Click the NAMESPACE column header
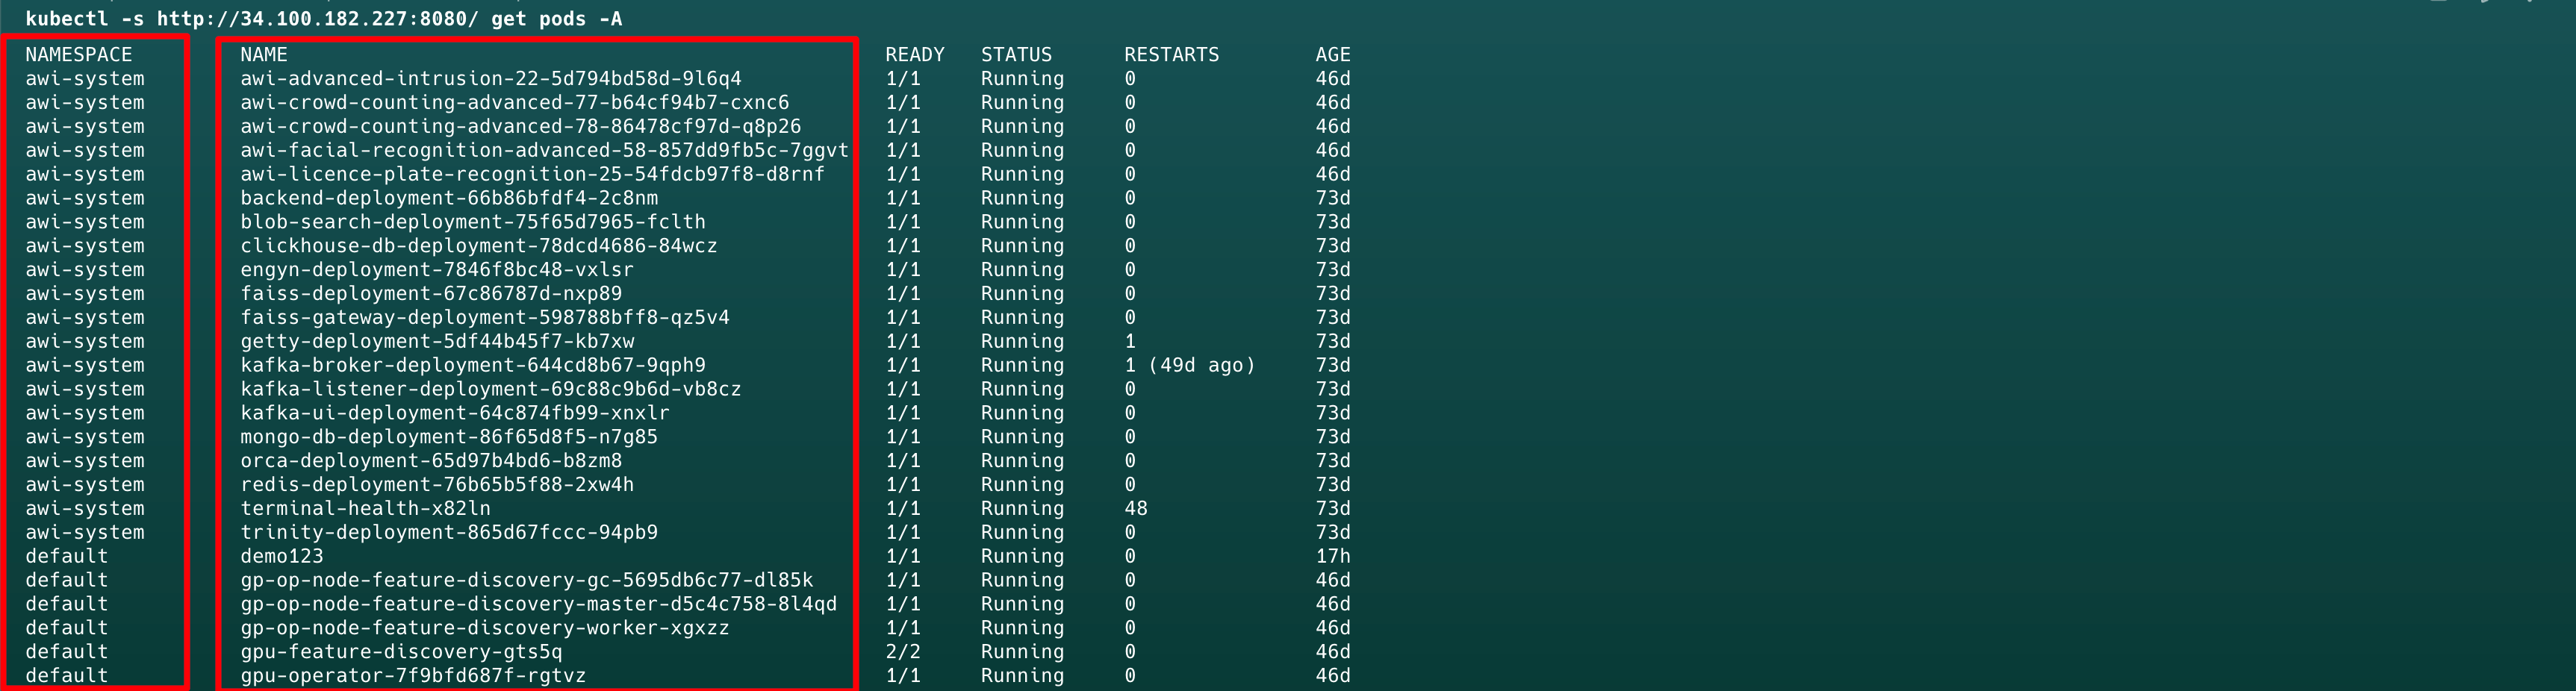2576x691 pixels. coord(78,55)
